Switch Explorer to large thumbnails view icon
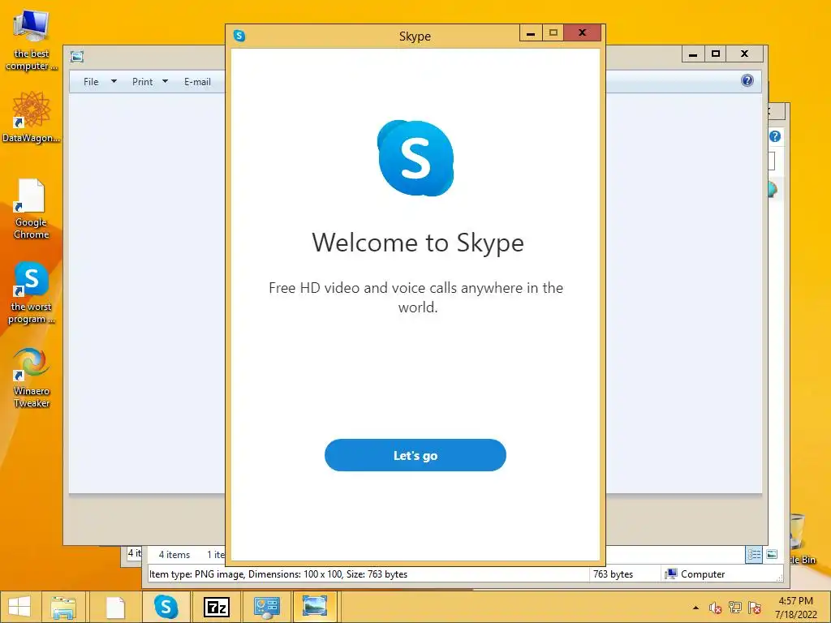 (x=773, y=555)
